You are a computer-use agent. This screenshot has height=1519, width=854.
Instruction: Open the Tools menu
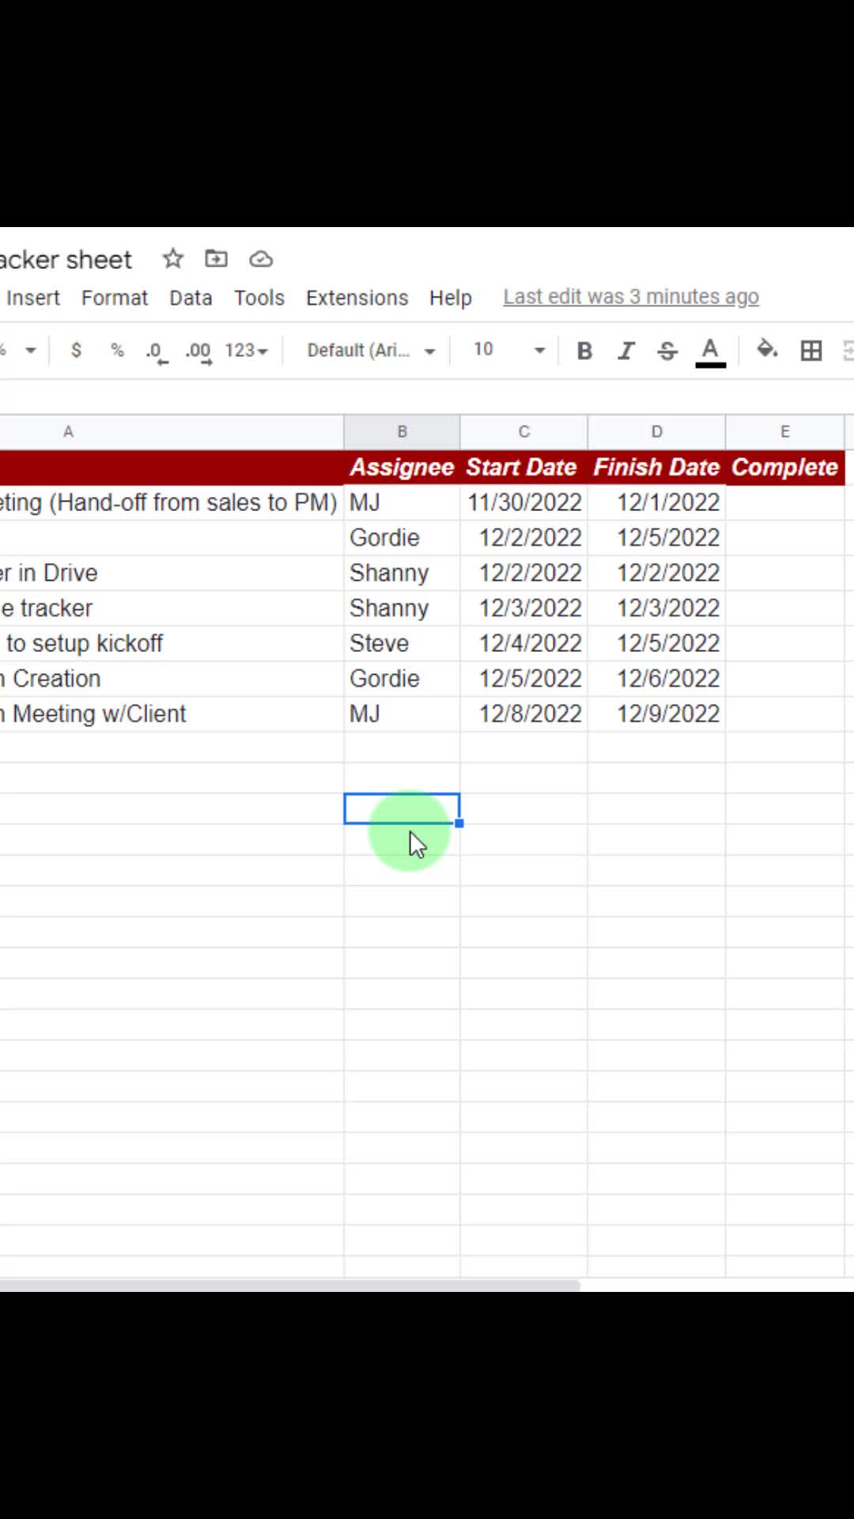(x=259, y=297)
